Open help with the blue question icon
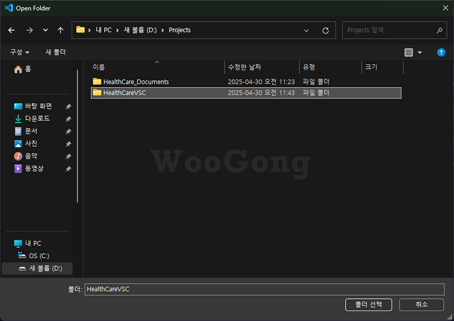Screen dimensions: 454x321 click(x=441, y=53)
